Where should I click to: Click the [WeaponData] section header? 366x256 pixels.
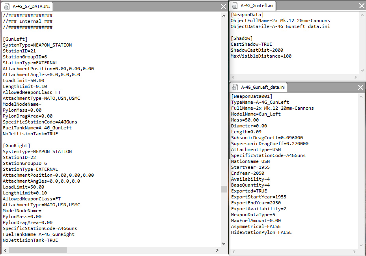pyautogui.click(x=247, y=15)
